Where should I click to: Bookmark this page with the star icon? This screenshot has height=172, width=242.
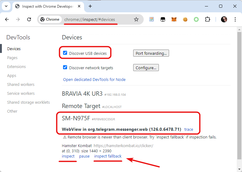(136, 19)
